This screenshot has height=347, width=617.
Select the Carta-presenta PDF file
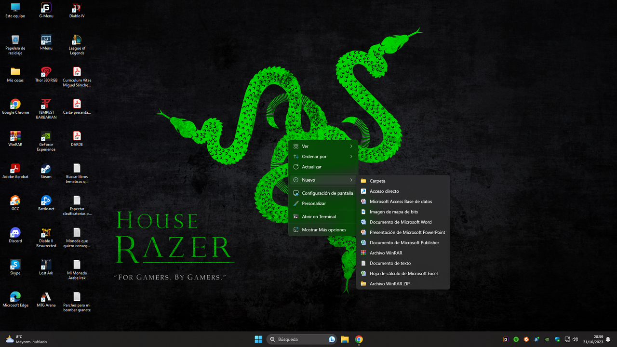coord(77,107)
